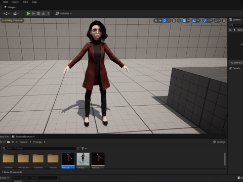Select the Prestige asset with the orange underline
The image size is (243, 182).
pyautogui.click(x=98, y=160)
